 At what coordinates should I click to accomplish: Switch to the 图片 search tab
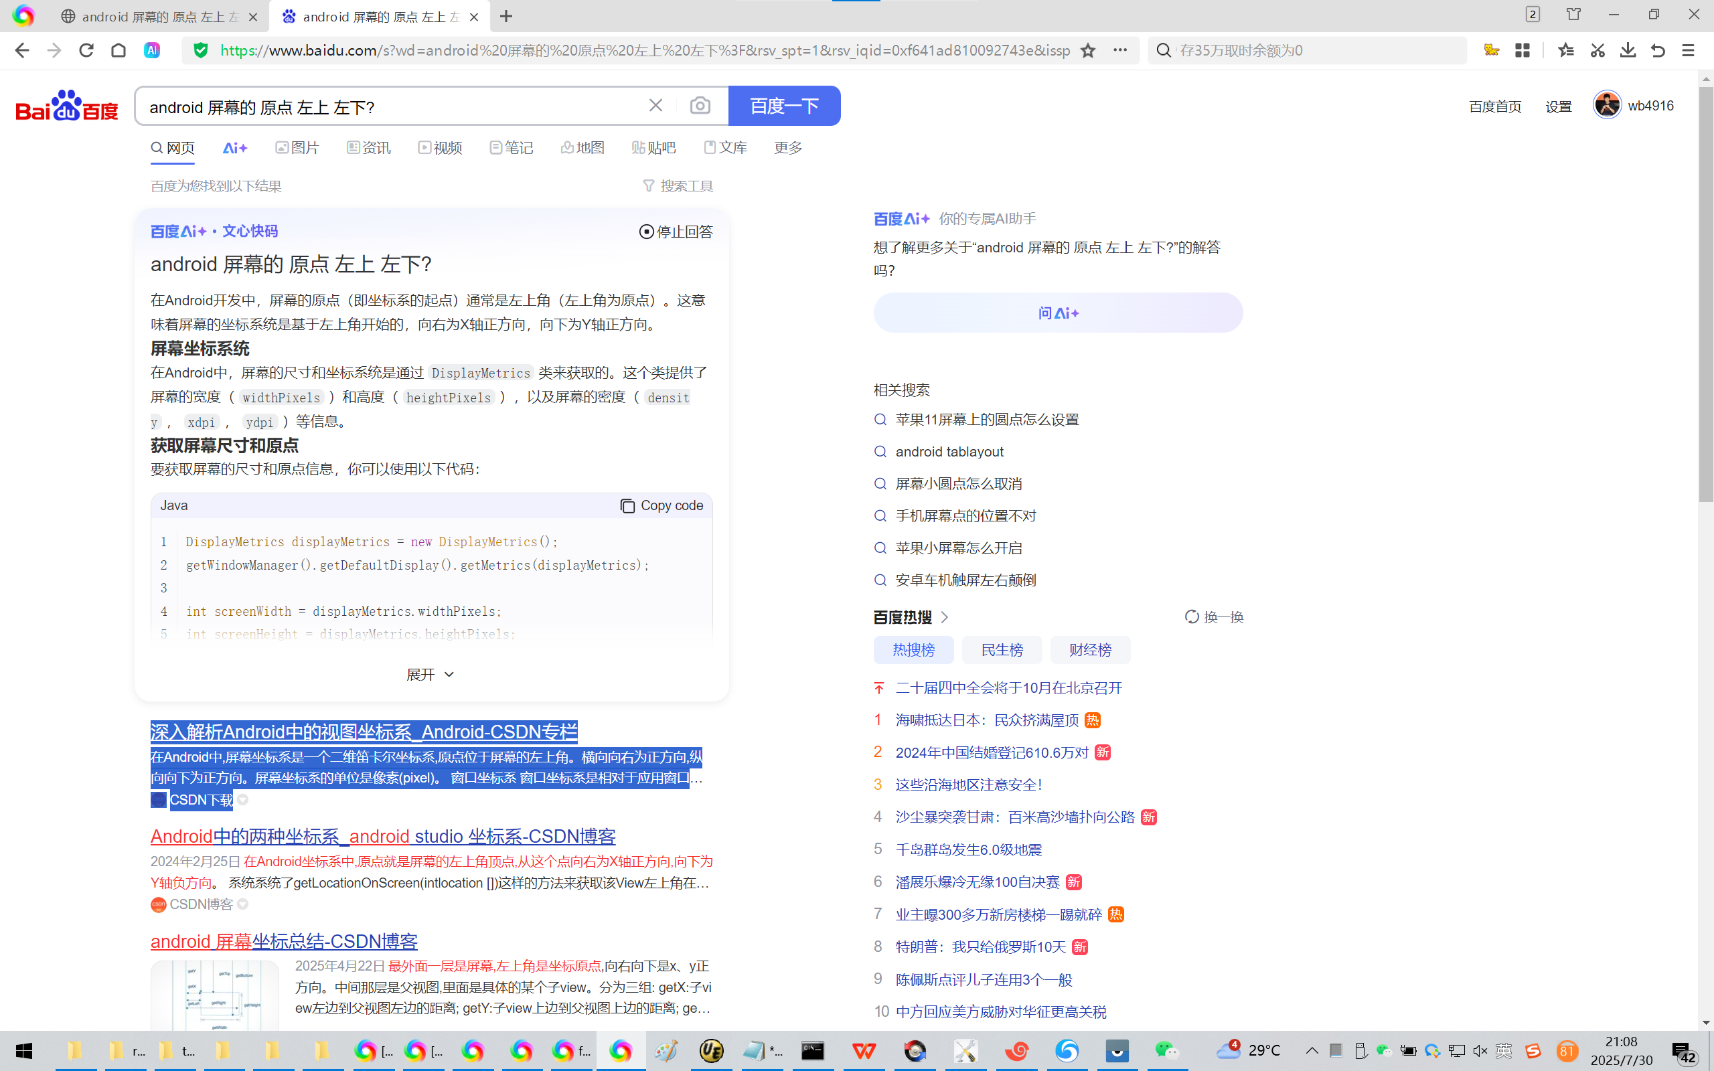coord(297,147)
